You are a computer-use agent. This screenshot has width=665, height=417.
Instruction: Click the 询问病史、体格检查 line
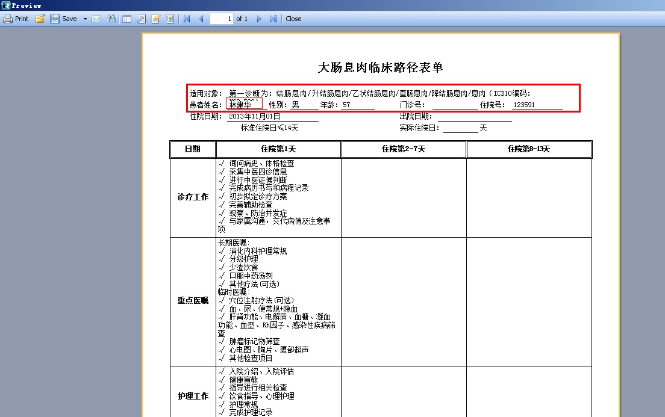click(x=256, y=163)
